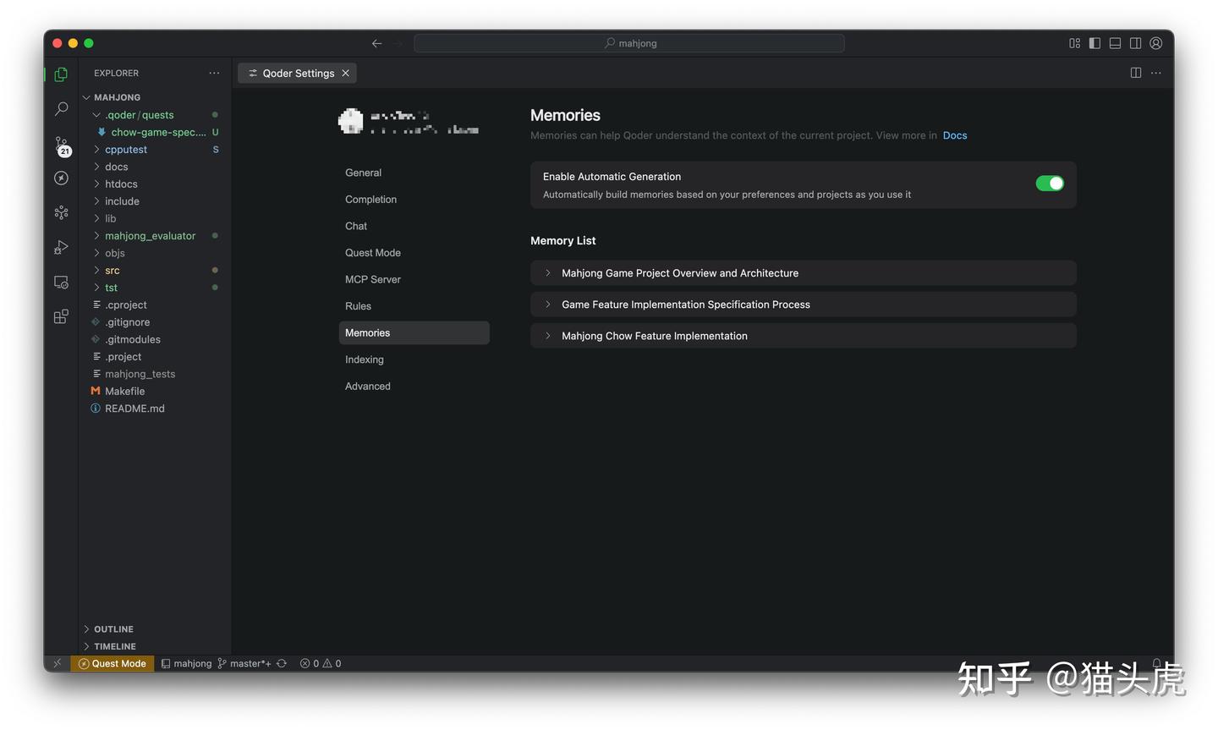The height and width of the screenshot is (730, 1218).
Task: Switch to Indexing settings section
Action: pyautogui.click(x=365, y=360)
